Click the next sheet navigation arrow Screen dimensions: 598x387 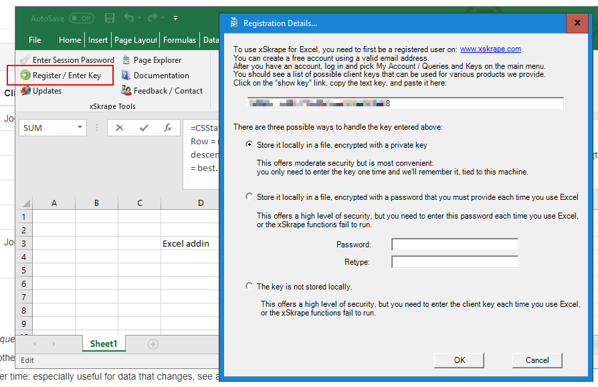54,344
